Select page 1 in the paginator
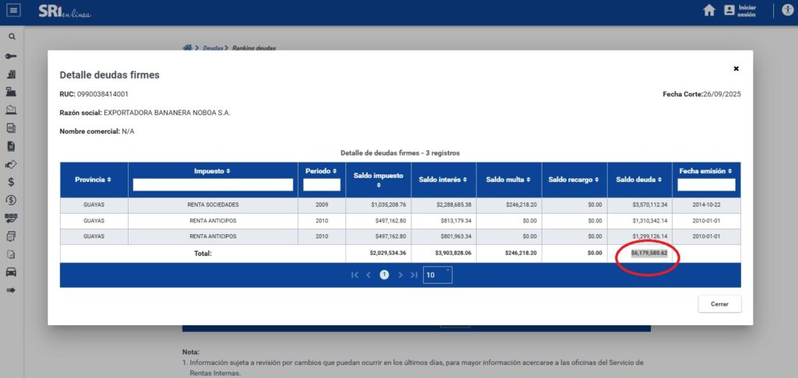The image size is (798, 378). pos(384,275)
